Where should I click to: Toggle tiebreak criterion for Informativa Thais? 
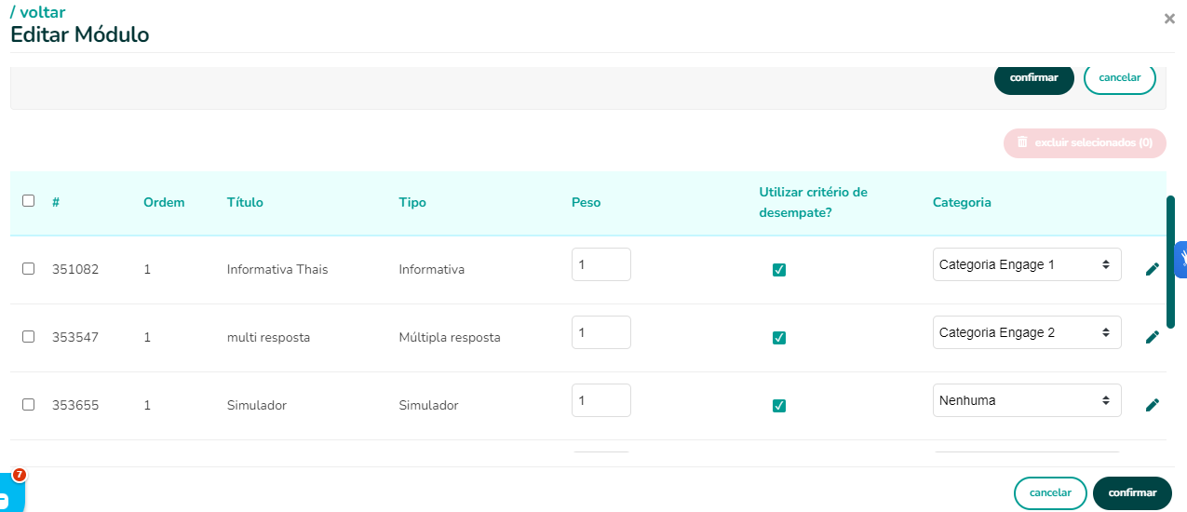(779, 270)
